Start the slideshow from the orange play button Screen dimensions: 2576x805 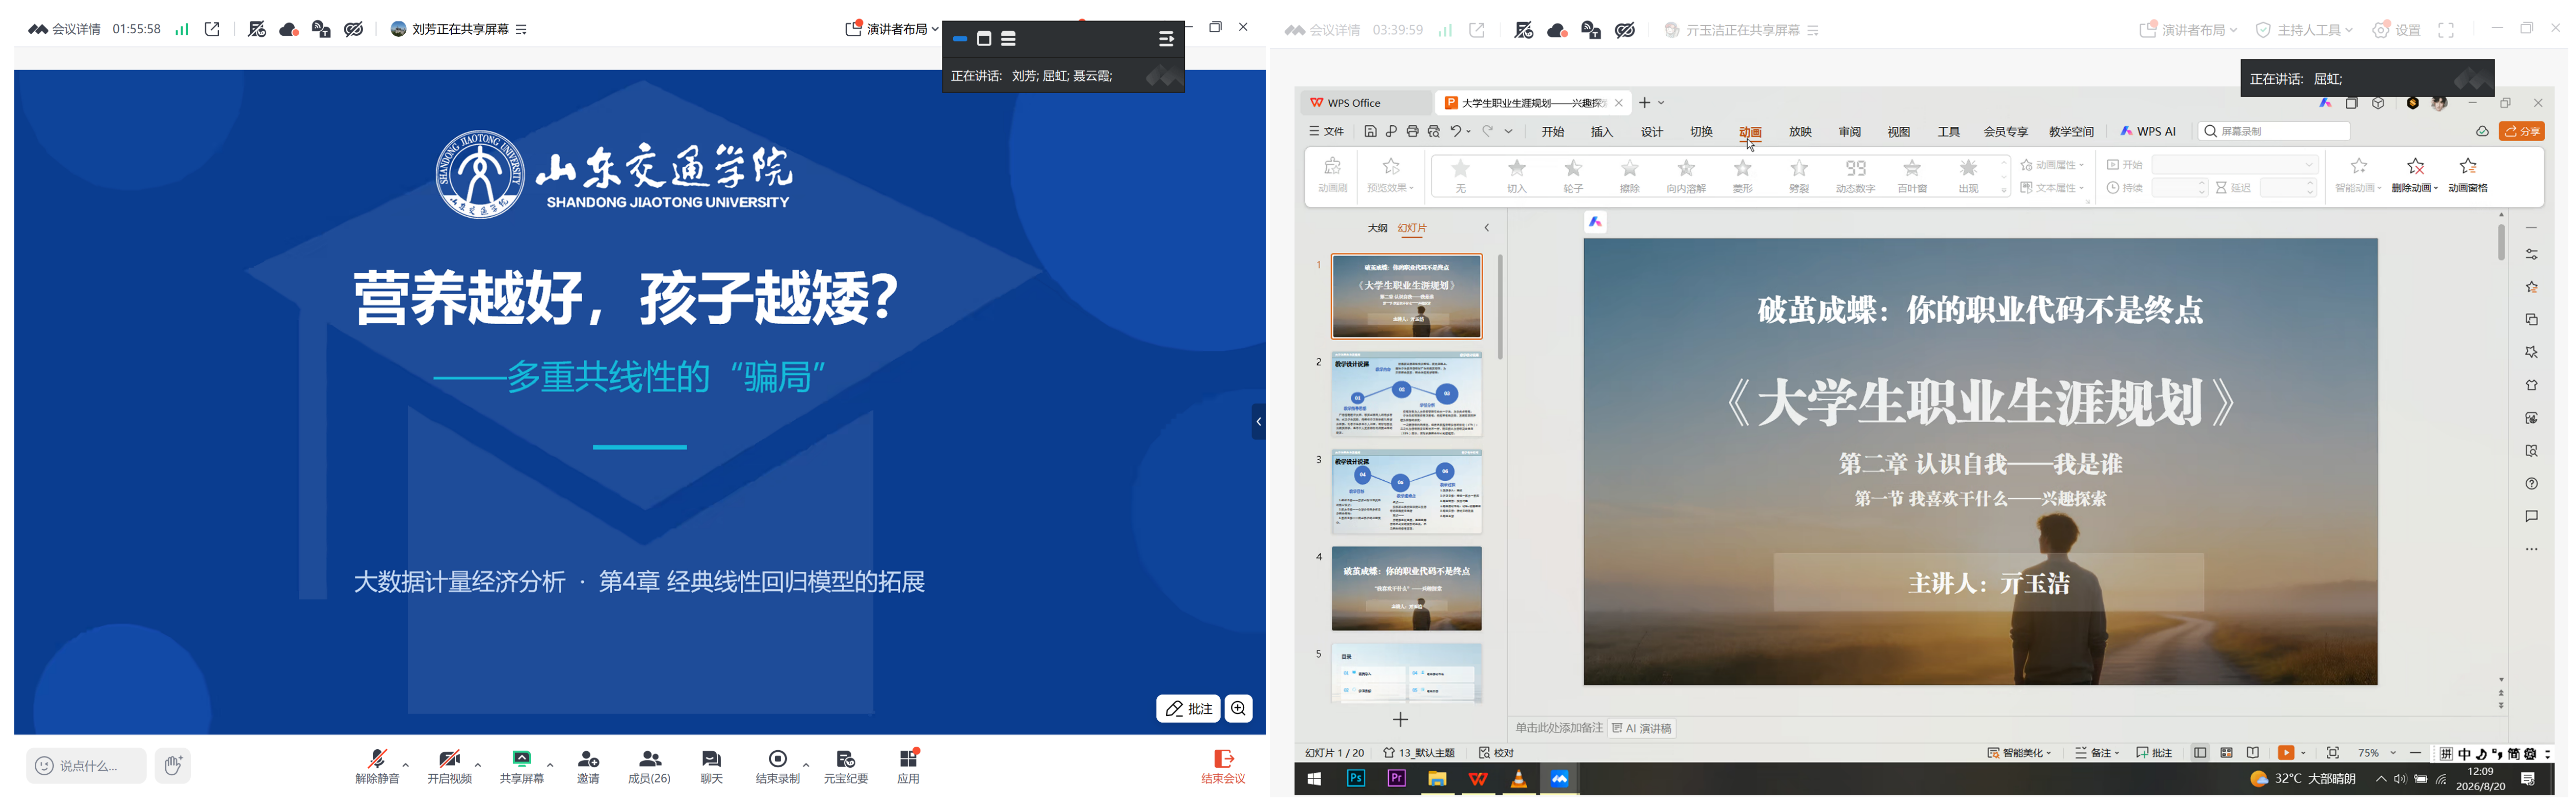point(2286,753)
